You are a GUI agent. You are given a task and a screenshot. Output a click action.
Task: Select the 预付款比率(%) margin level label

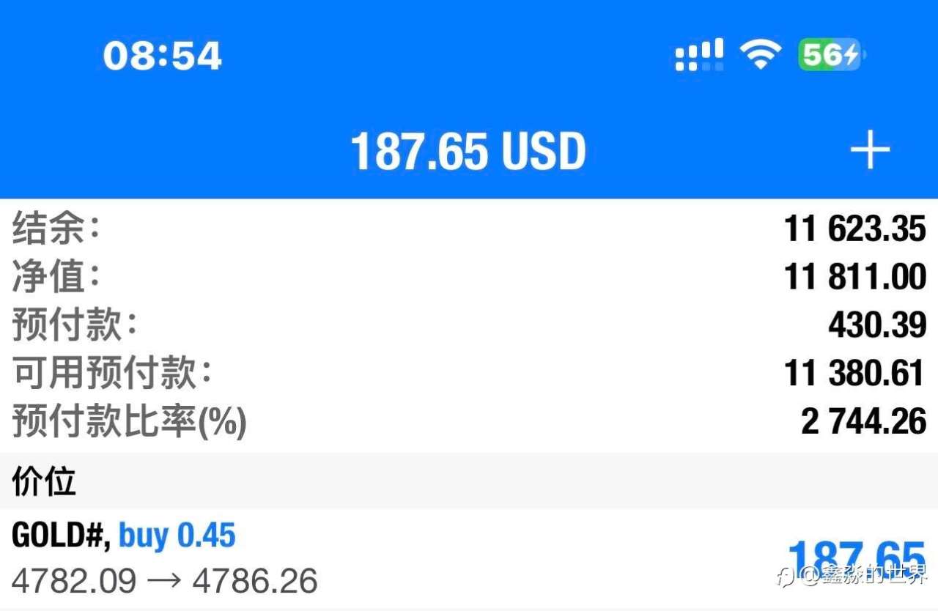pos(129,422)
